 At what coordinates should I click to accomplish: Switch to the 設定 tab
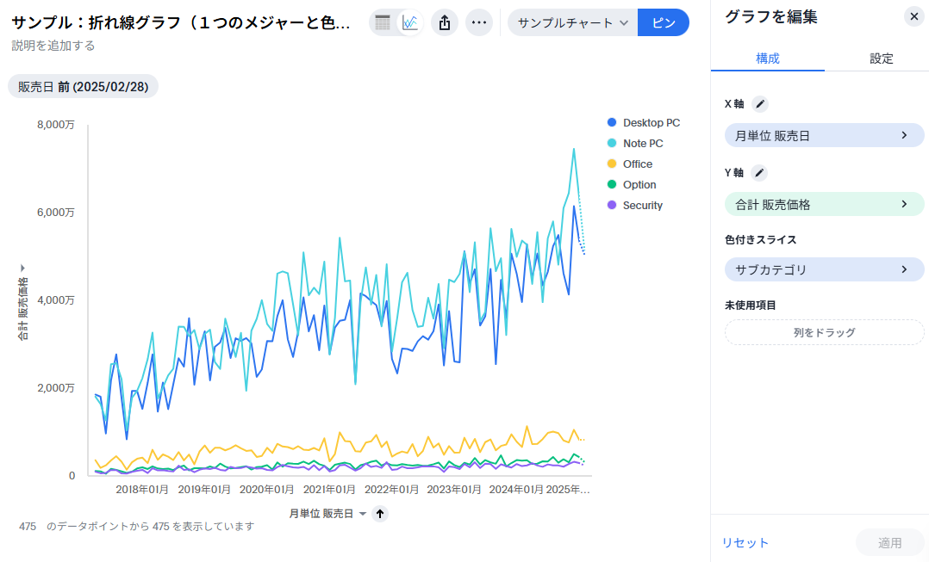click(x=881, y=59)
